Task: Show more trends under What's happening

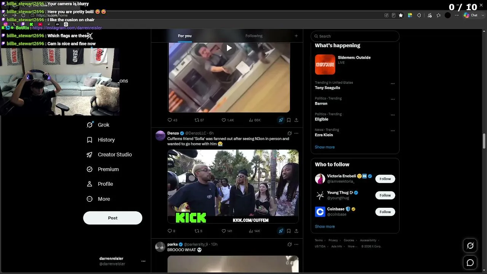Action: coord(325,147)
